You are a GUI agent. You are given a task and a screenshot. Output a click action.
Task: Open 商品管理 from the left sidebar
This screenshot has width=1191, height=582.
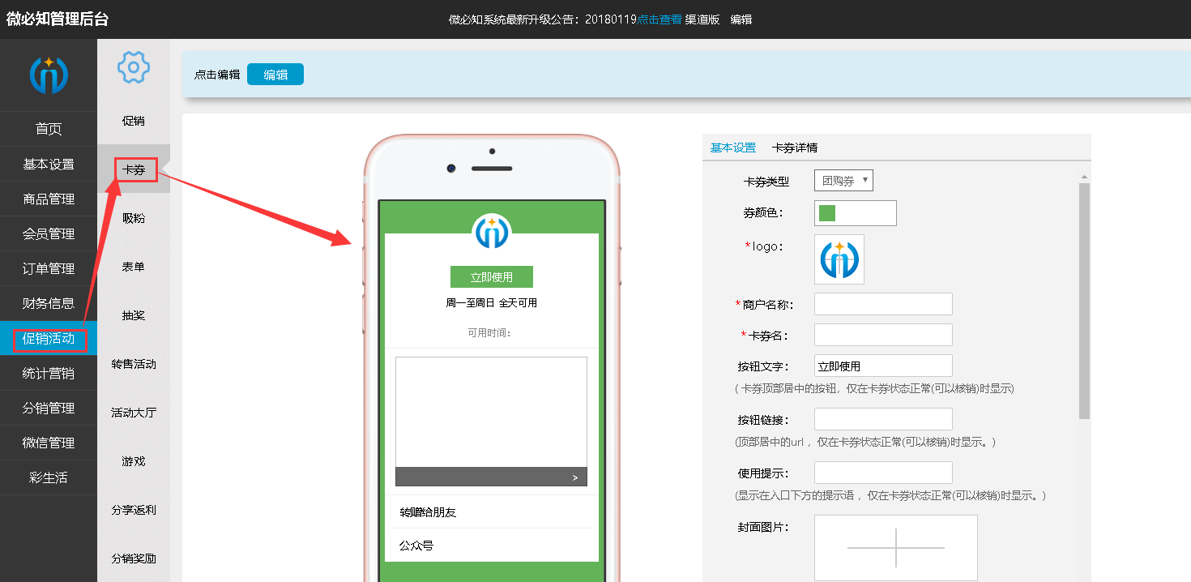pos(49,199)
